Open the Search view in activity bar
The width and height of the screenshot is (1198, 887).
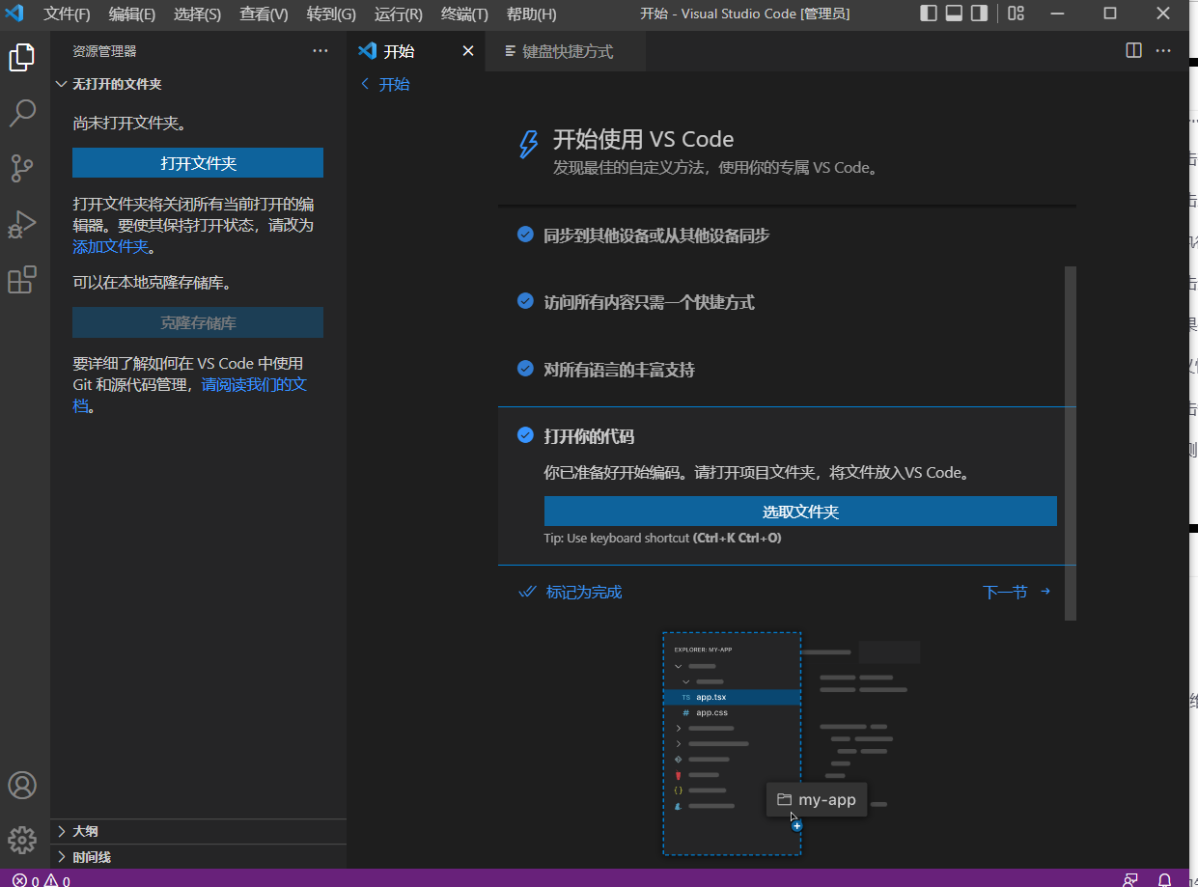[22, 113]
